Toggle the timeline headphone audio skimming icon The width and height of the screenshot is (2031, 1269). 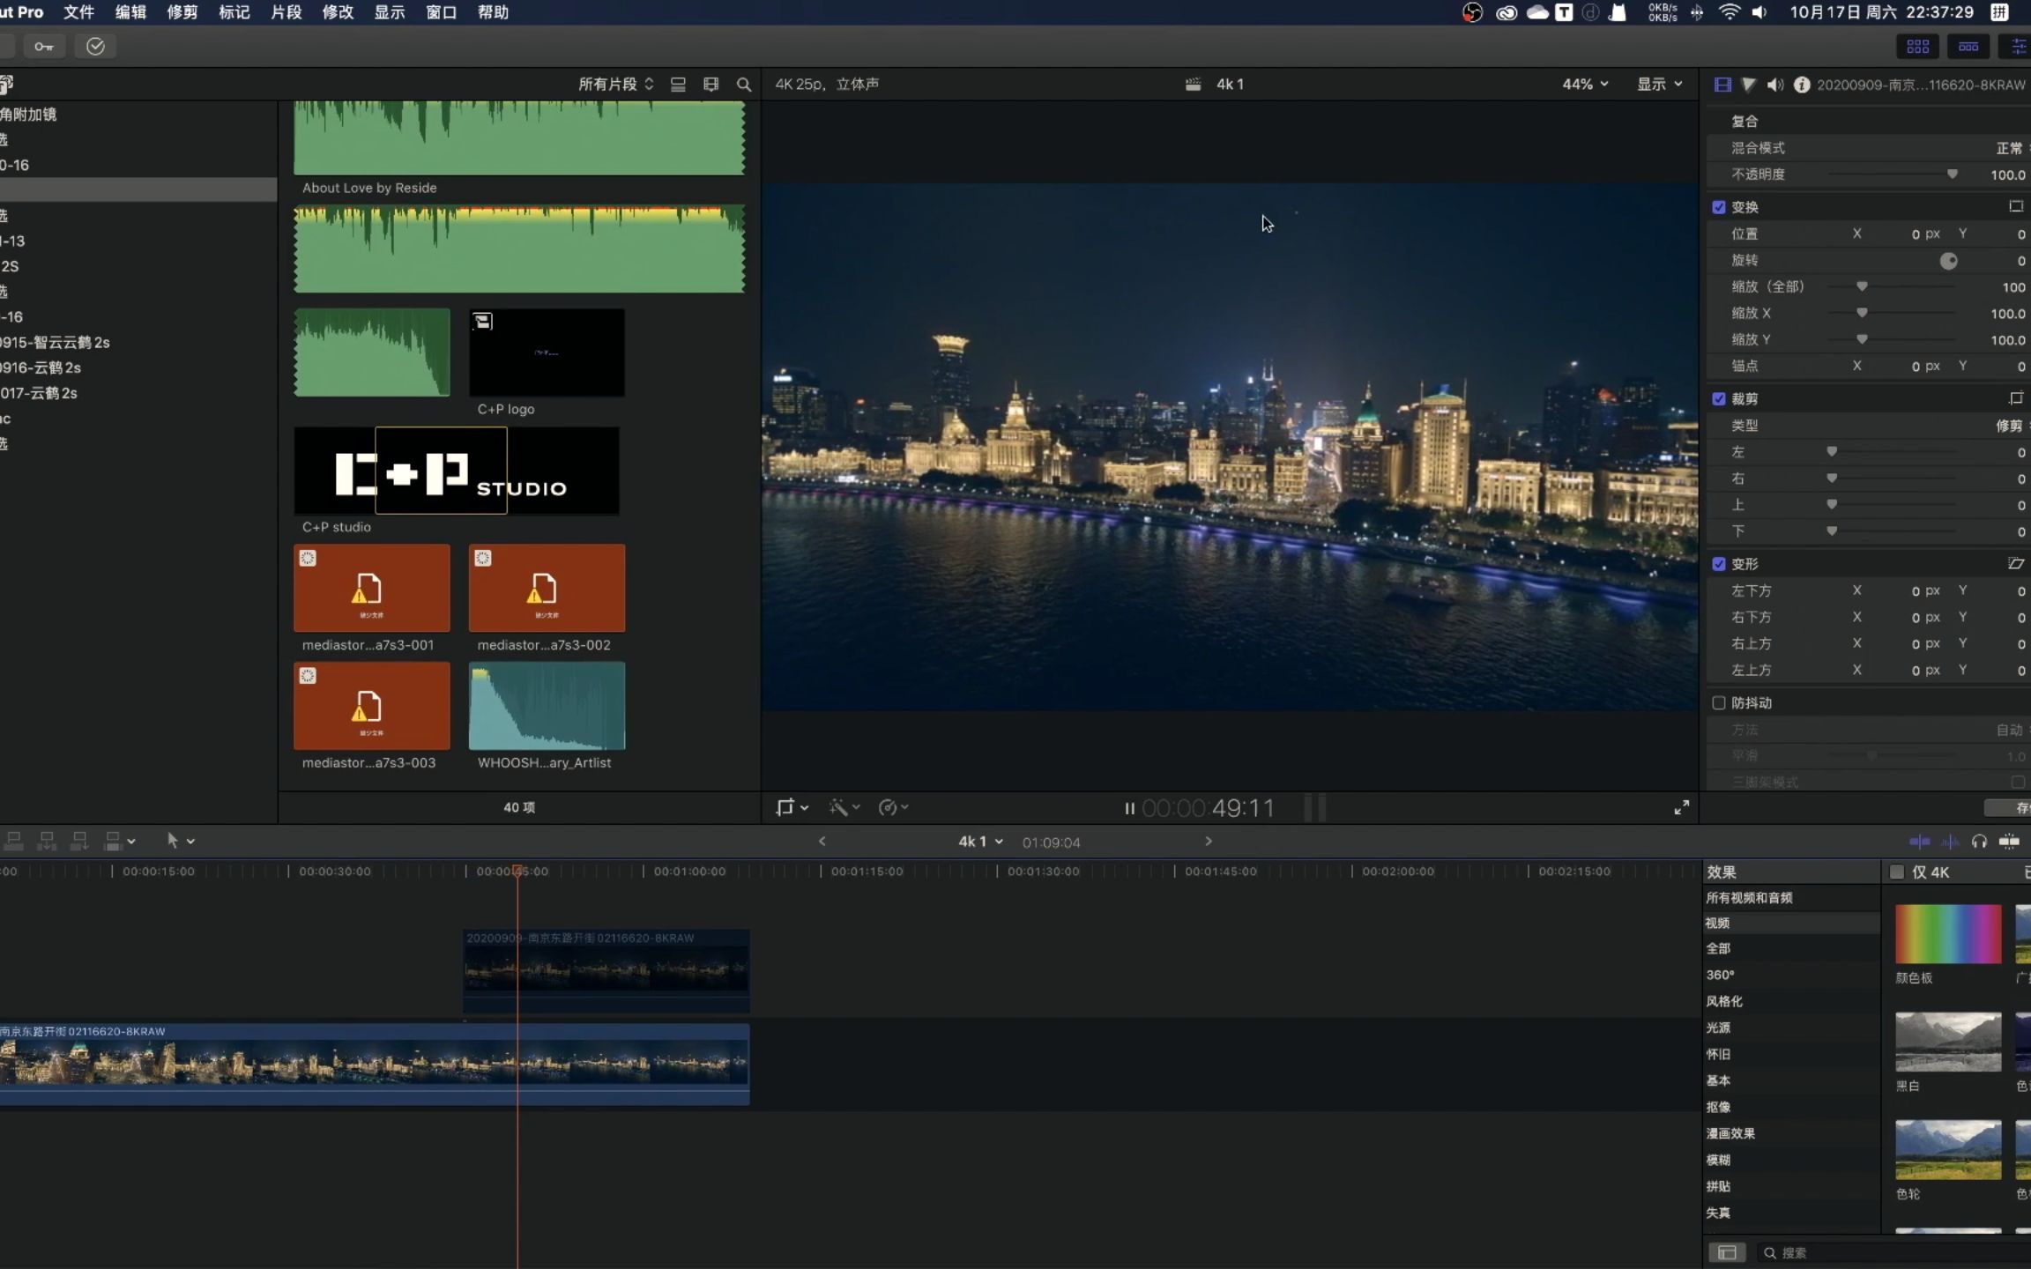1979,842
